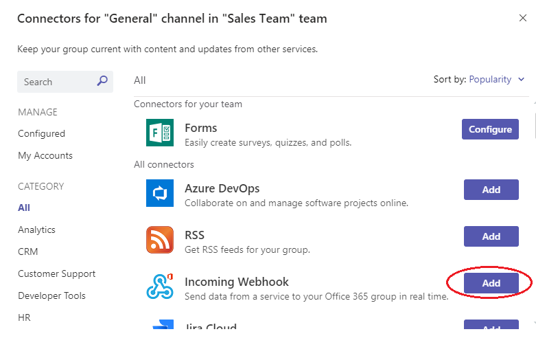Add the Azure DevOps connector

[491, 190]
